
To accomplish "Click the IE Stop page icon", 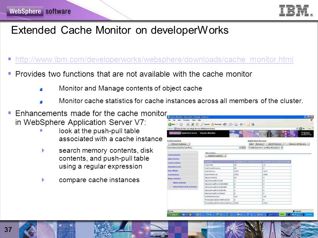I will pos(188,124).
